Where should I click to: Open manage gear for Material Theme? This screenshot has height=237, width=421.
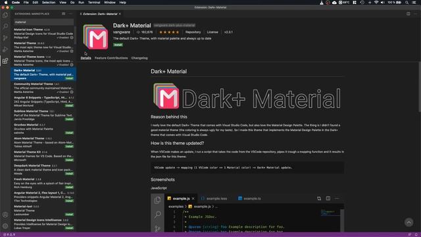tap(72, 51)
